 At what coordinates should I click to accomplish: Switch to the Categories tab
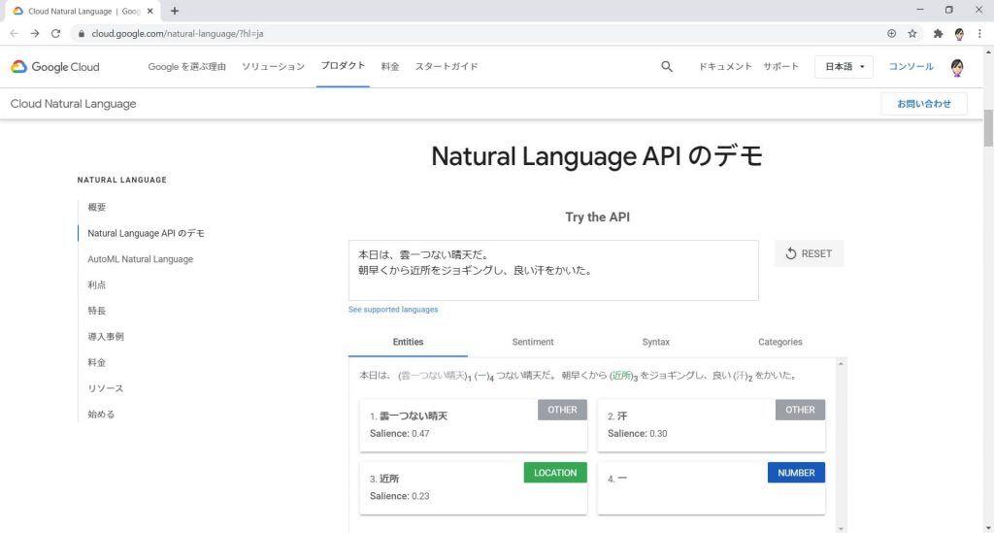point(779,343)
